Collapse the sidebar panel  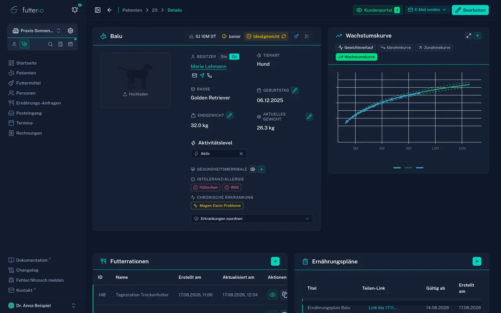(x=98, y=10)
